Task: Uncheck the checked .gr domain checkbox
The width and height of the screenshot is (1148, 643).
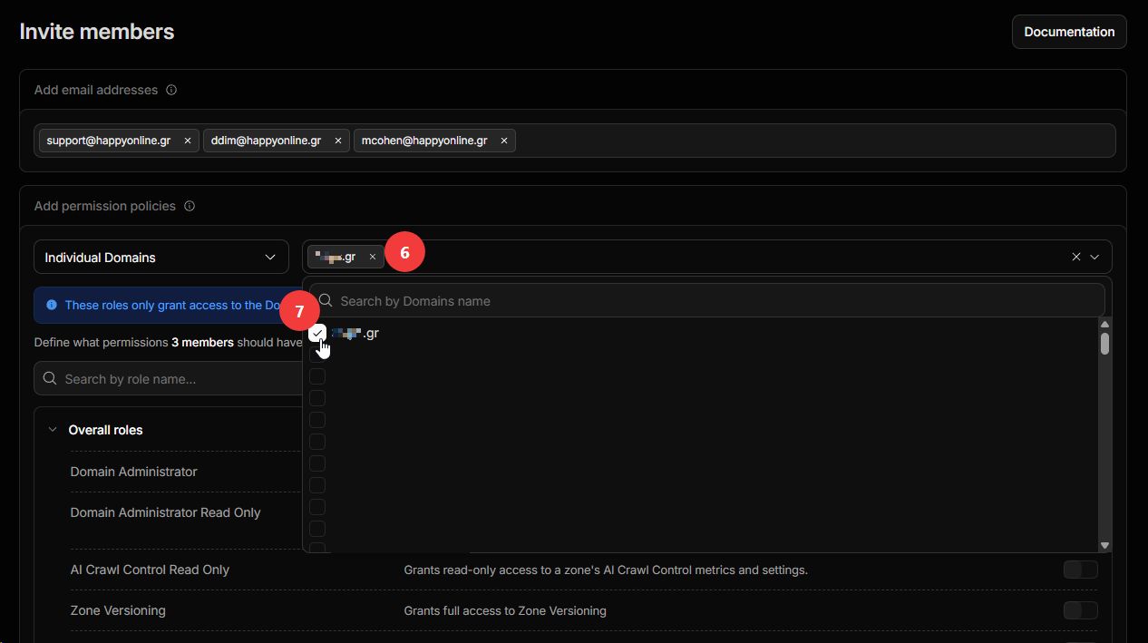Action: pyautogui.click(x=317, y=333)
